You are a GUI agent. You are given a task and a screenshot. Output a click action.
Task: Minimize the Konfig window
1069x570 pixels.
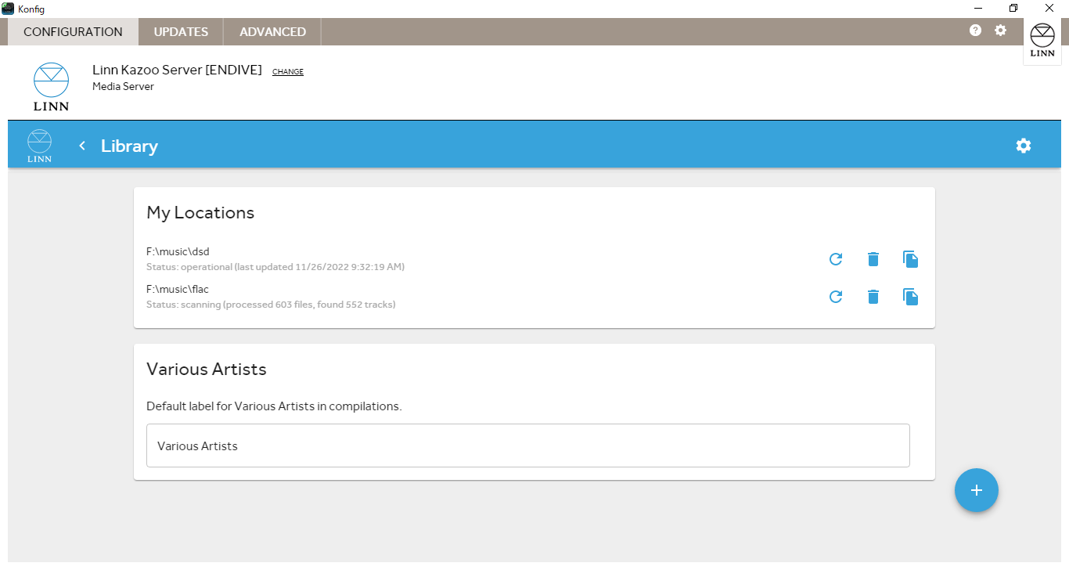978,9
